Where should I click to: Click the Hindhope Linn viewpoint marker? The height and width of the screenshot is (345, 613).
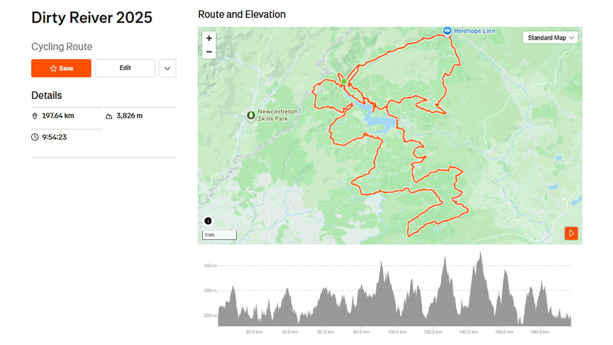[x=447, y=31]
